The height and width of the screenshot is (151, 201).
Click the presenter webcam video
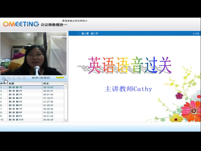click(x=33, y=53)
